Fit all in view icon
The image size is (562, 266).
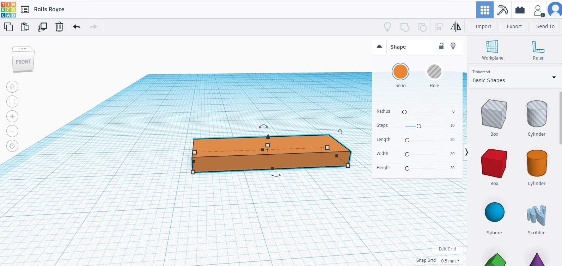12,101
